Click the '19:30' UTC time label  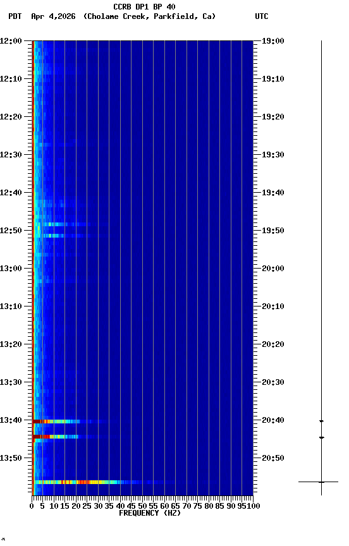[x=273, y=155]
